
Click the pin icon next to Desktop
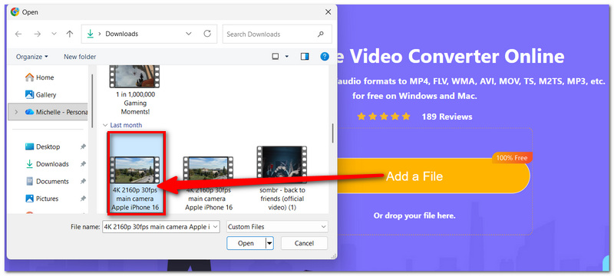83,146
